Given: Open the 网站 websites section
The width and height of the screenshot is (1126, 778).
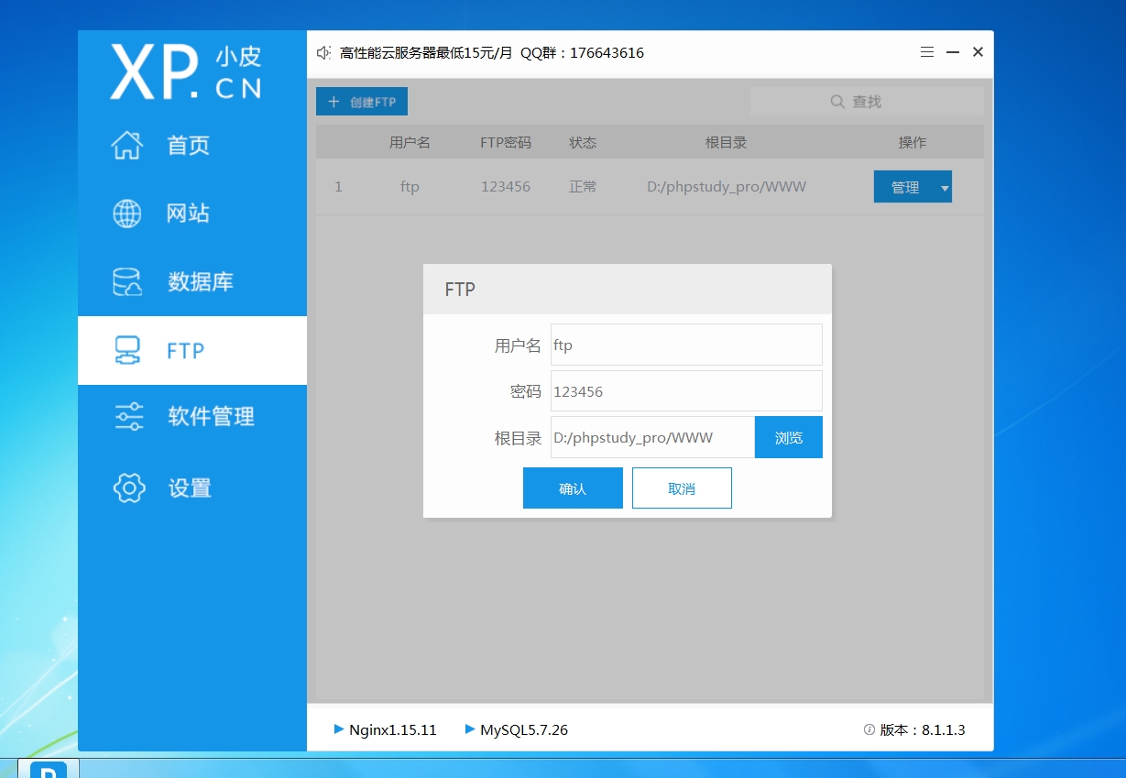Looking at the screenshot, I should 191,214.
